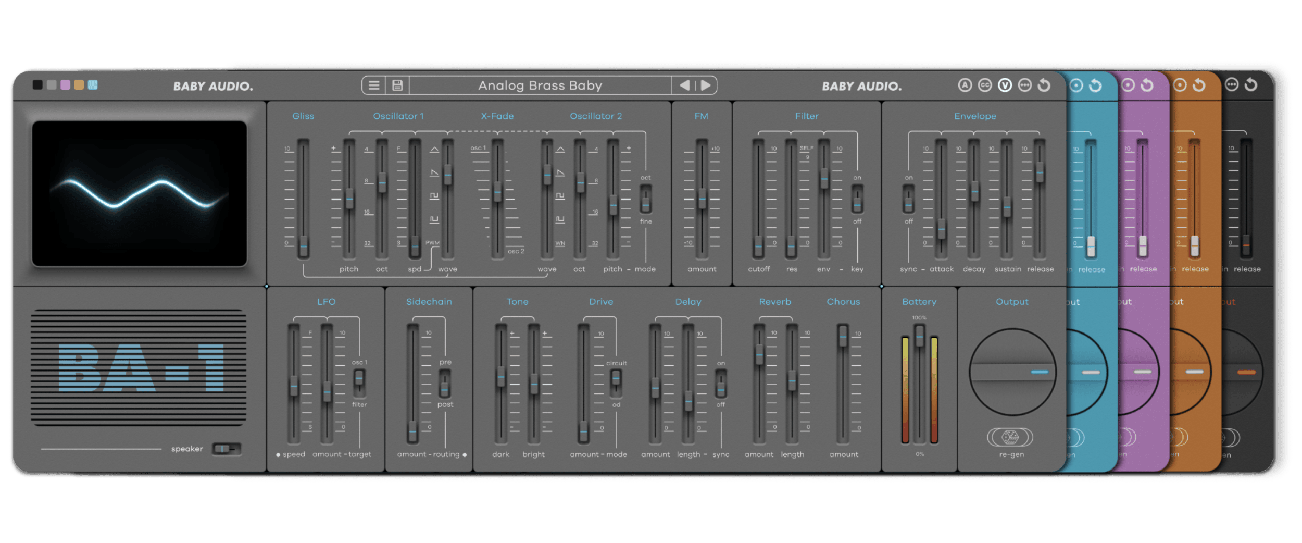Click the Output volume knob
The width and height of the screenshot is (1302, 543).
[x=1012, y=372]
